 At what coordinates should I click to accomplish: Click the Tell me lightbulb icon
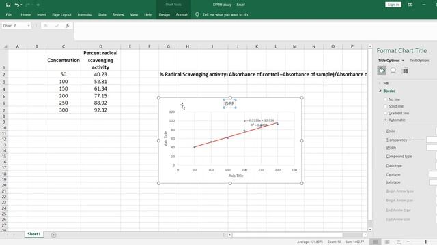point(197,15)
